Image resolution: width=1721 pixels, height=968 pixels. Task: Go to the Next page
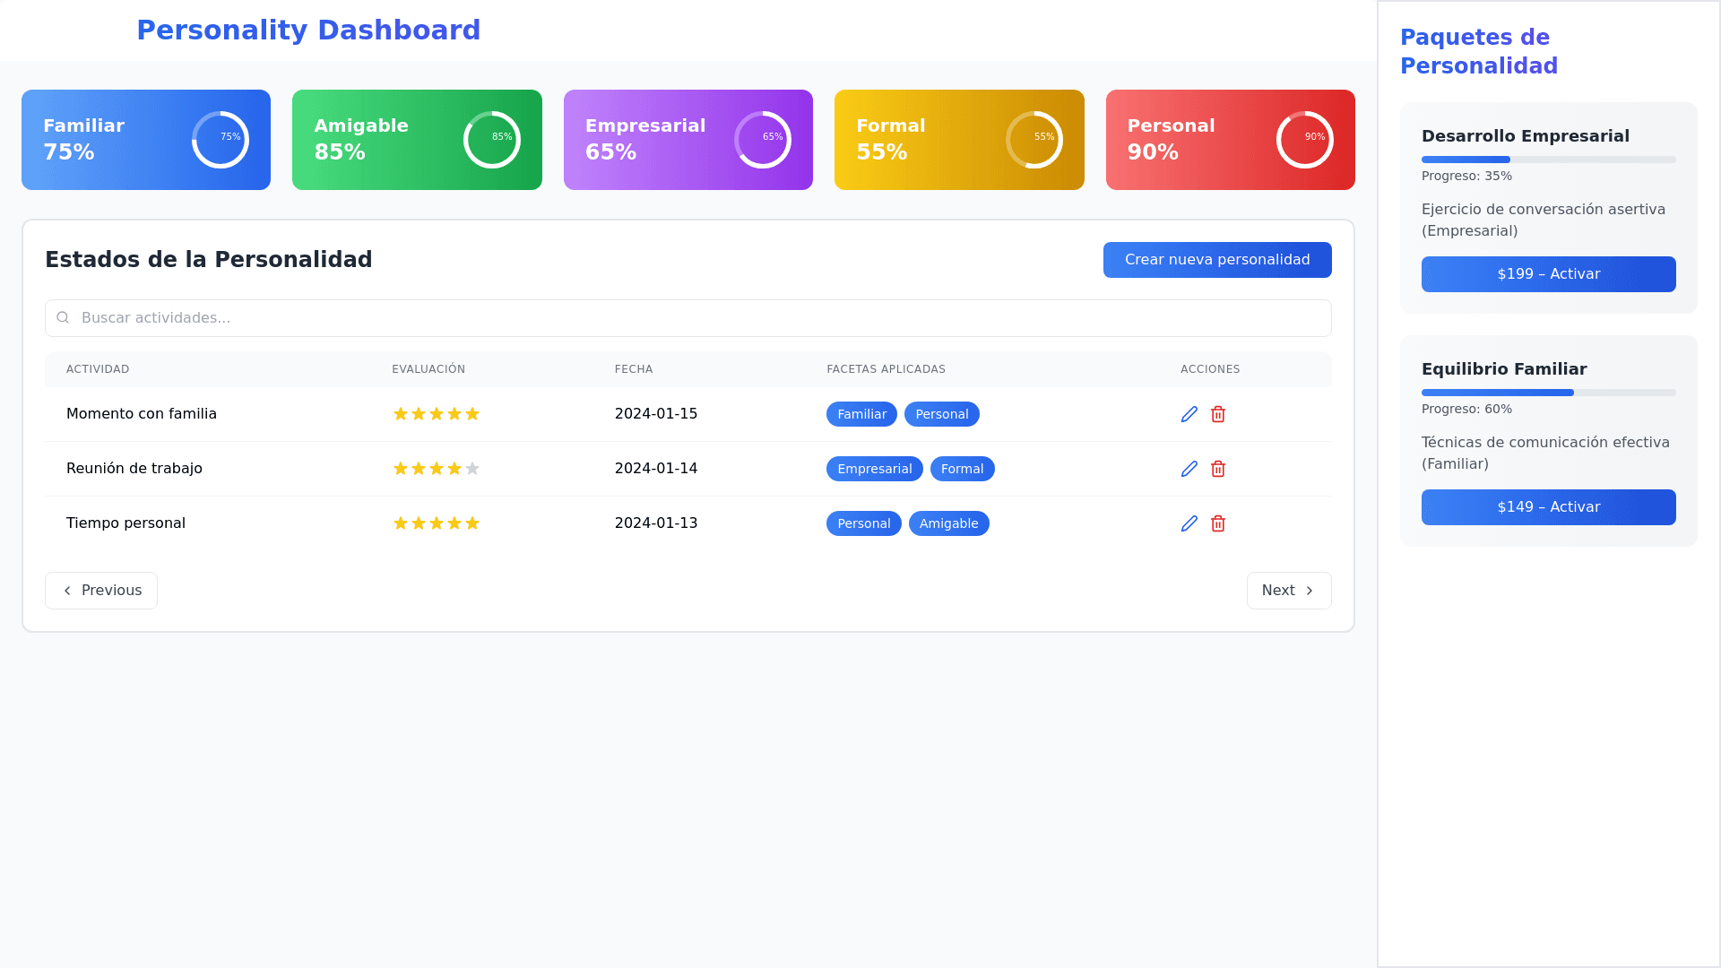(1288, 591)
